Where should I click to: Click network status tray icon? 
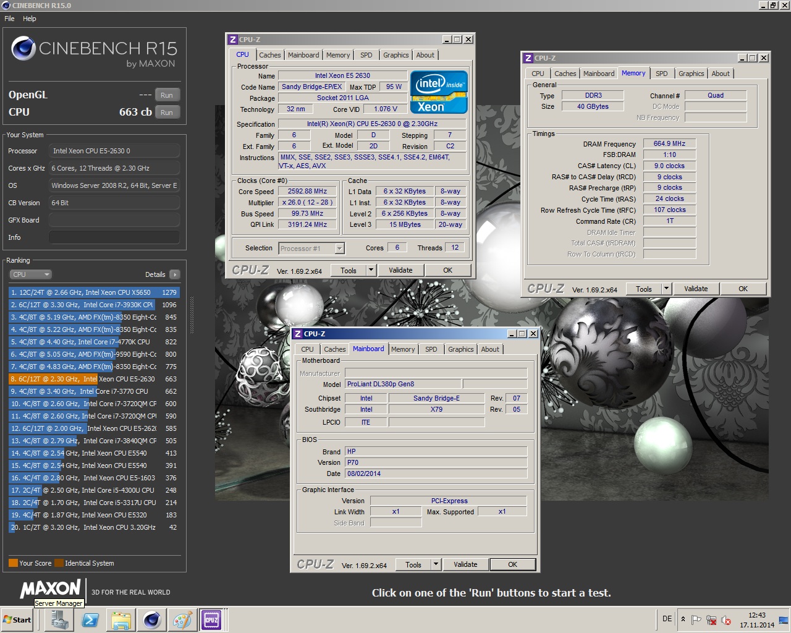[x=711, y=619]
